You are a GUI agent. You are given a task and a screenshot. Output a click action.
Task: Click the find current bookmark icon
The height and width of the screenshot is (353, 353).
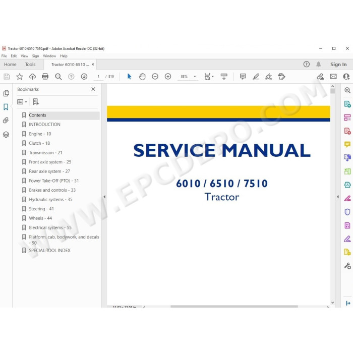[36, 102]
